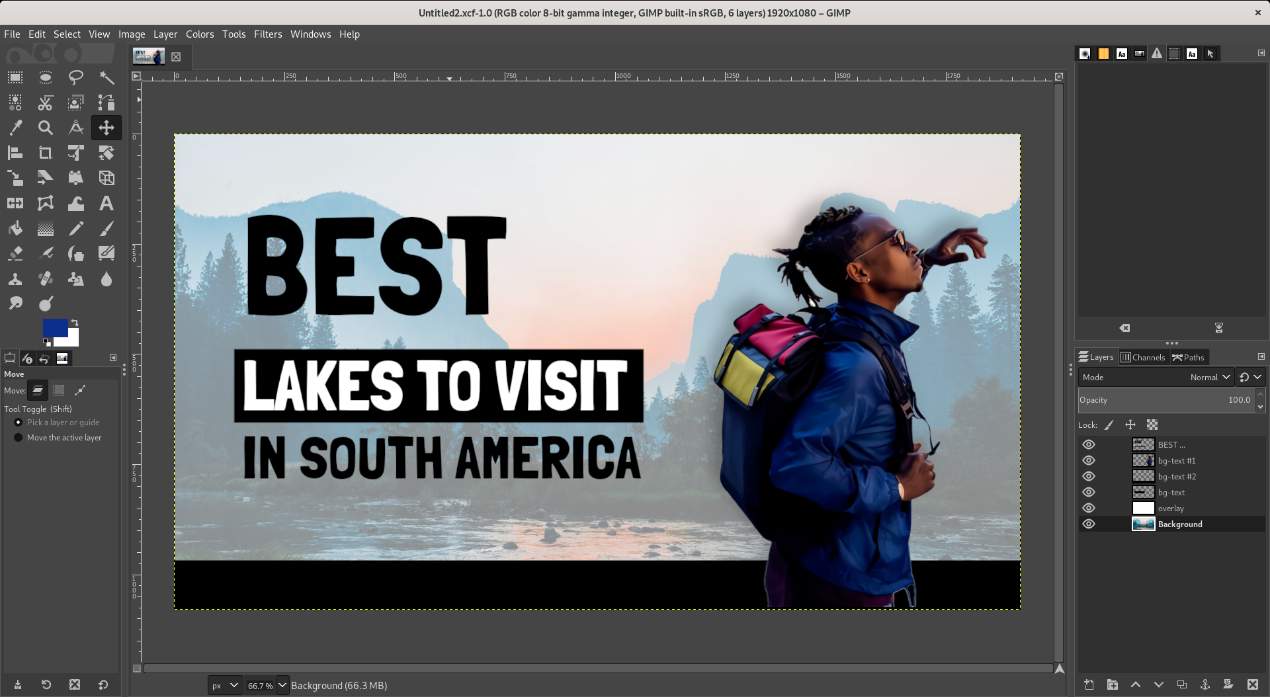The width and height of the screenshot is (1270, 697).
Task: Open the Filters menu
Action: tap(268, 34)
